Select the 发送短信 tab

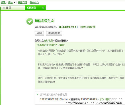coord(35,8)
